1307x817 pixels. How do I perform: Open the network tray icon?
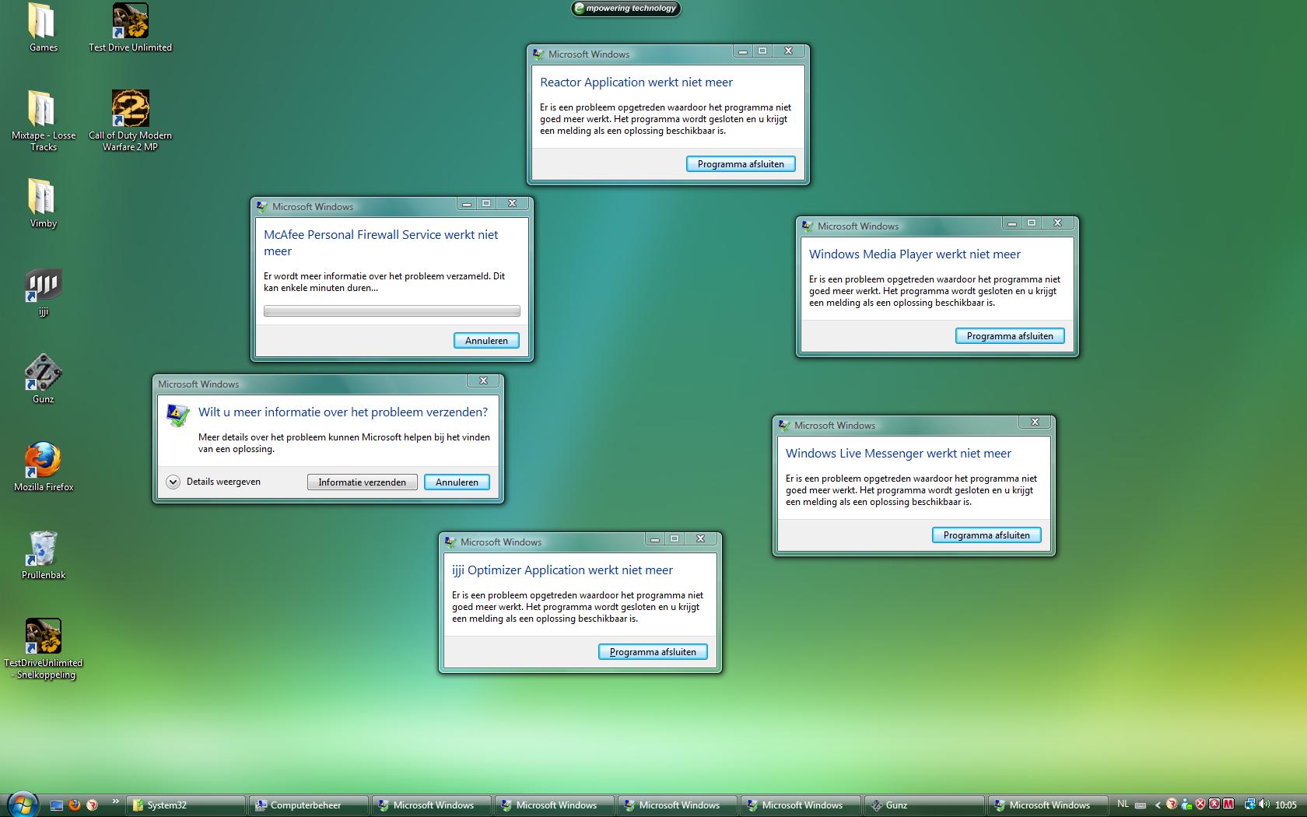[x=1250, y=805]
